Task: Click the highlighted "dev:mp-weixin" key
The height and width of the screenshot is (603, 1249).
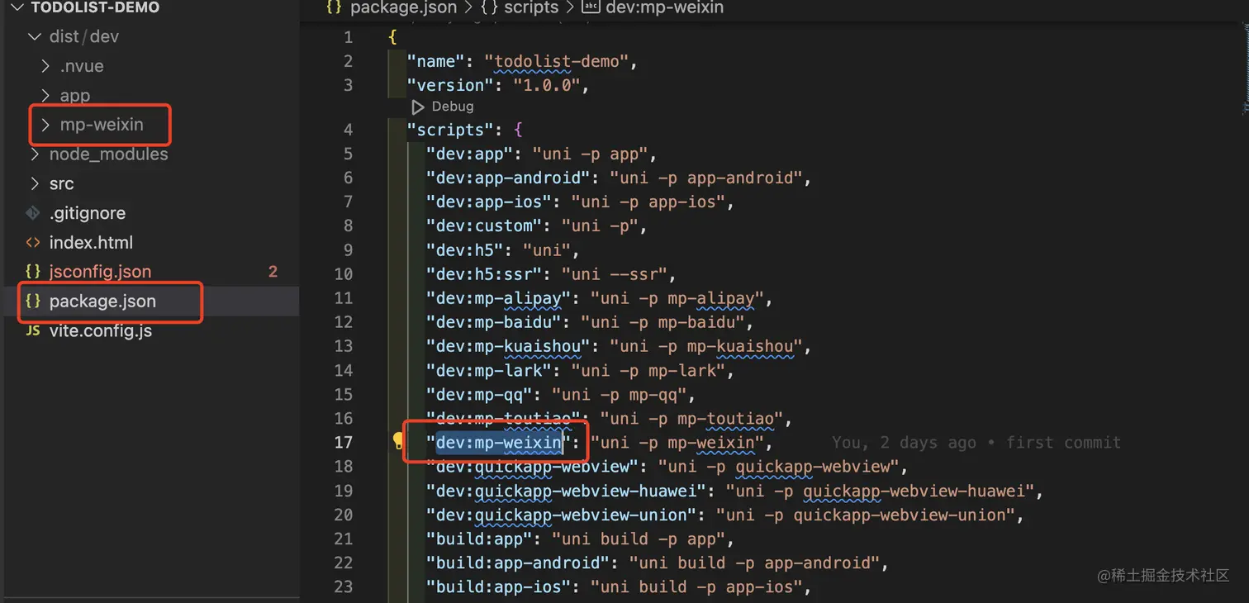Action: [x=499, y=443]
